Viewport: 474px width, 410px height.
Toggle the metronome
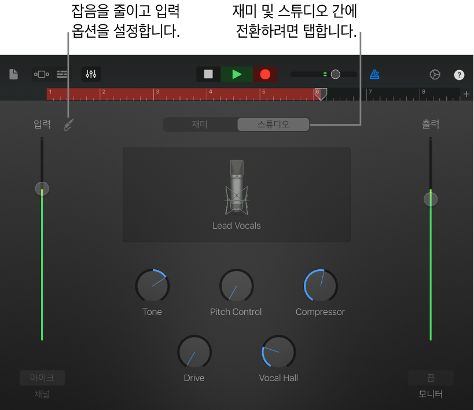point(374,74)
